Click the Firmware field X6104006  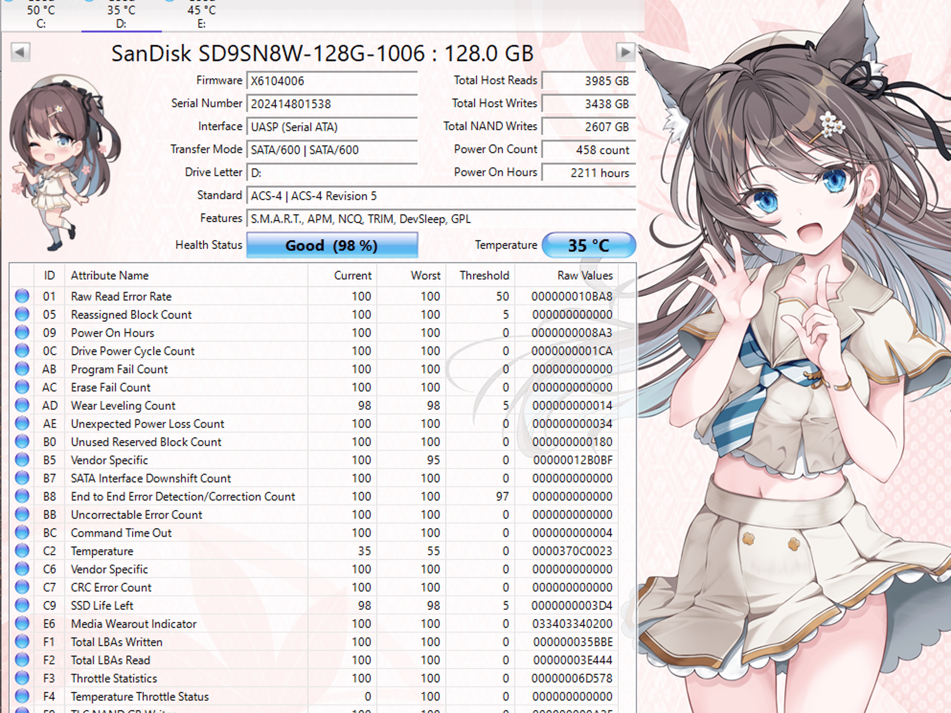[x=332, y=81]
